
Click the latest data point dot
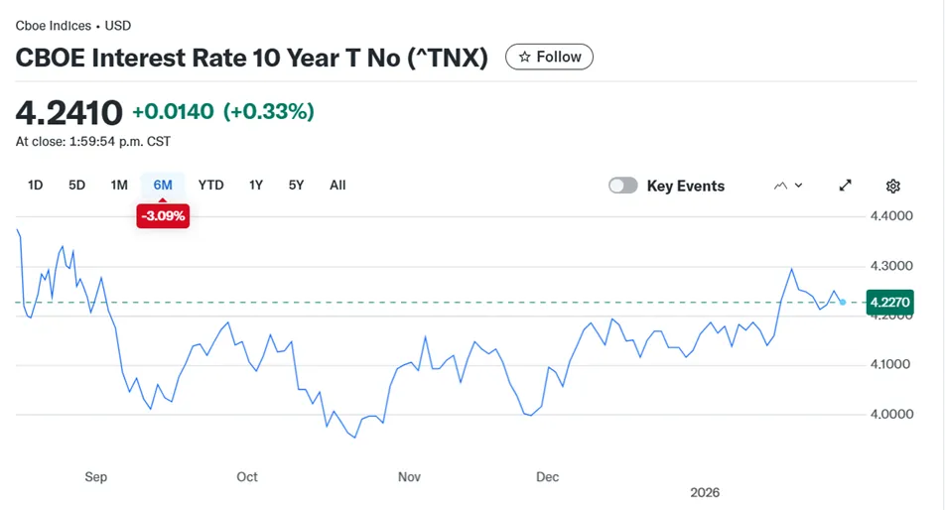point(843,303)
